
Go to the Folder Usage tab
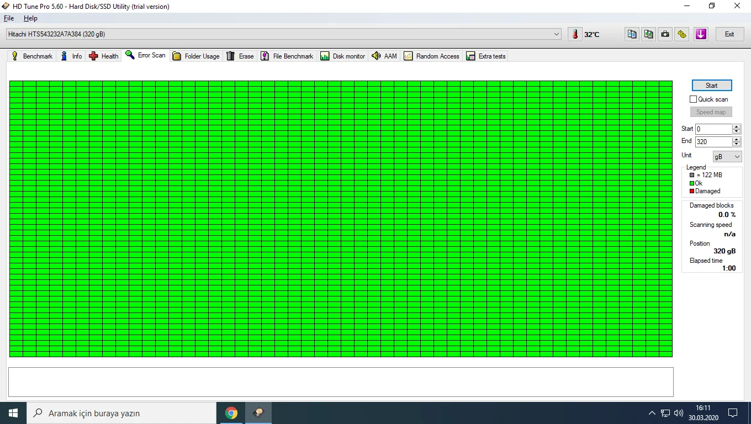tap(196, 56)
